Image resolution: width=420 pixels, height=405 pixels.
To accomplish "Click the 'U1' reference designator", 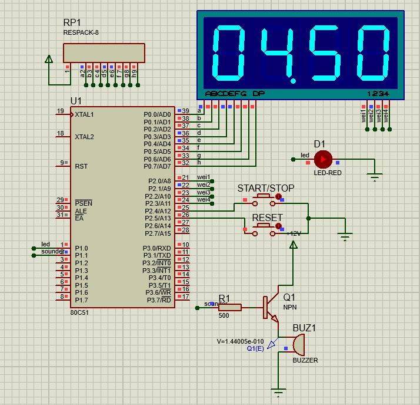I will pyautogui.click(x=76, y=101).
